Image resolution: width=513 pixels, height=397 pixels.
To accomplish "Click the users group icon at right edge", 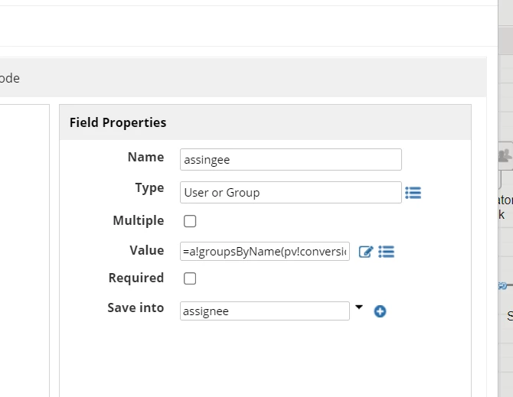I will (x=505, y=155).
